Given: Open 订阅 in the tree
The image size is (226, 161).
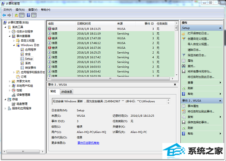Looking at the screenshot, I should click(x=21, y=77).
